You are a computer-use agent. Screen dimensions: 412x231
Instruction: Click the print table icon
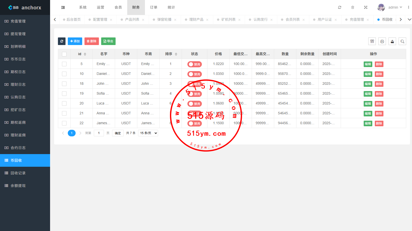tap(382, 41)
